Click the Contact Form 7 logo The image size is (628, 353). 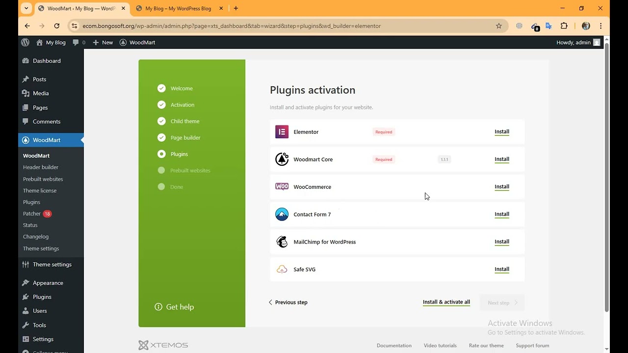(x=282, y=214)
